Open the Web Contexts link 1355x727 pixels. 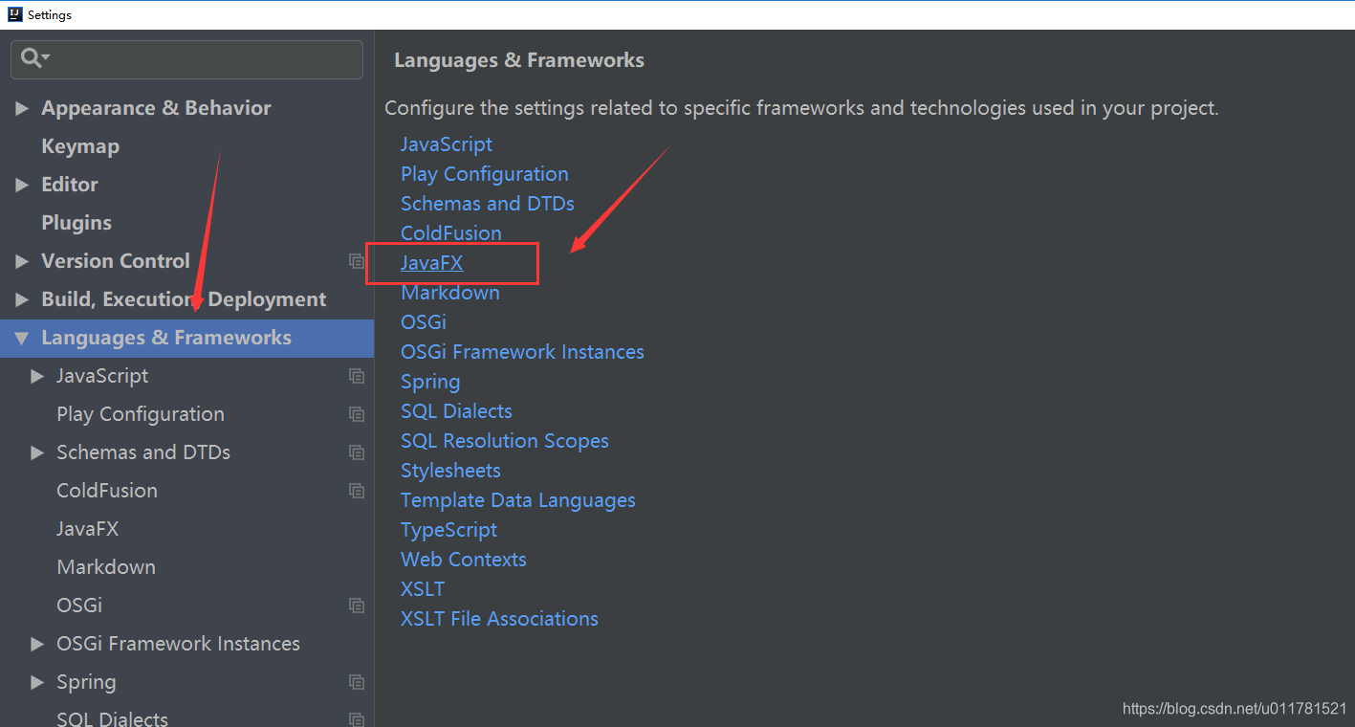point(464,560)
